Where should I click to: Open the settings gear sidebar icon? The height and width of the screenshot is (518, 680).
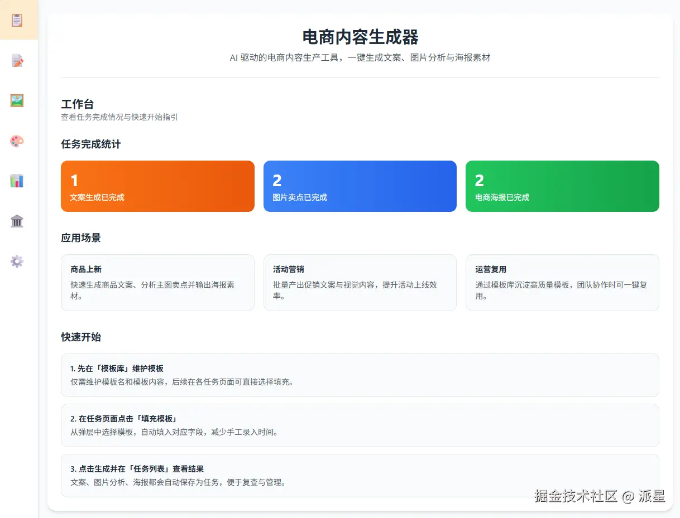tap(17, 261)
